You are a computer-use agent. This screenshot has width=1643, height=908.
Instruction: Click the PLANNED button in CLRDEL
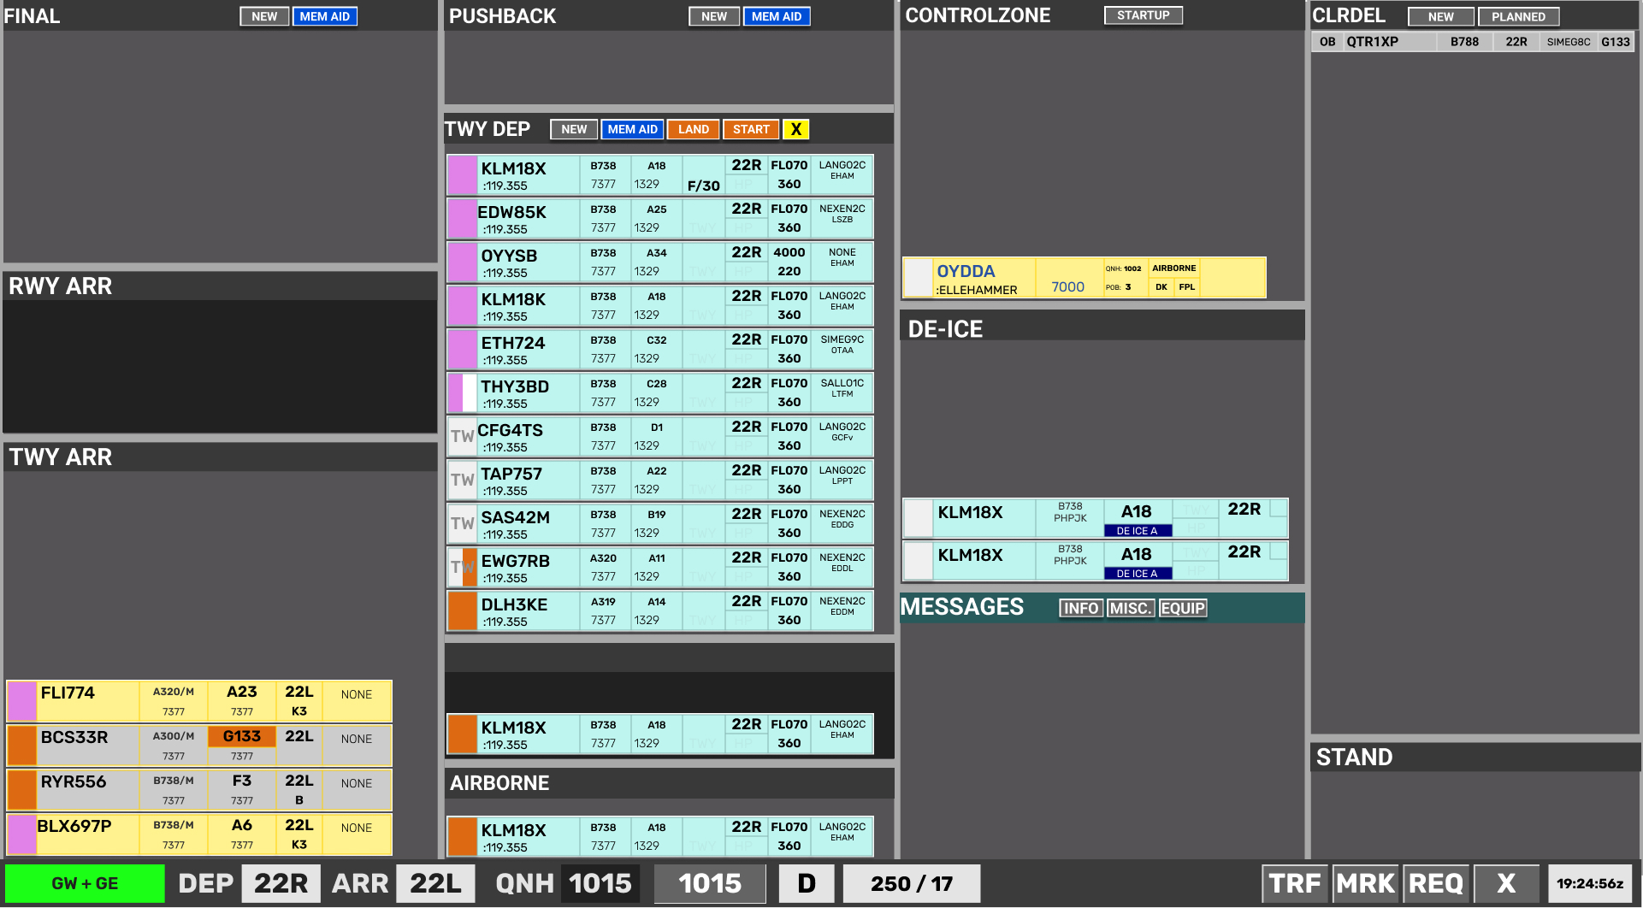[1517, 16]
